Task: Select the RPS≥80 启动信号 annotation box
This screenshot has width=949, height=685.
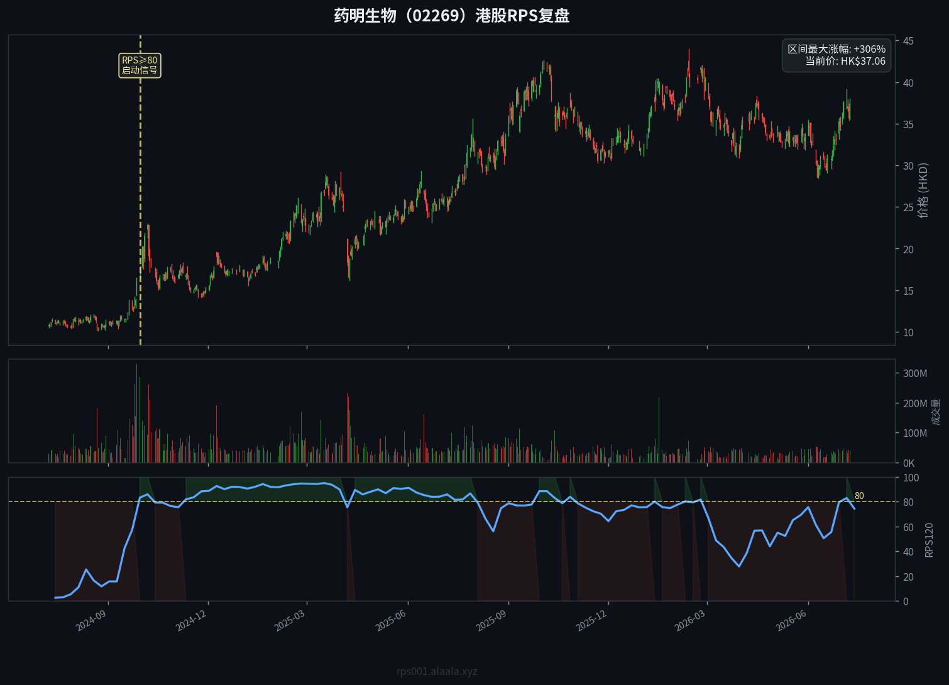Action: tap(140, 65)
